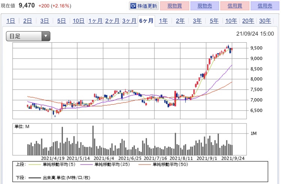Click the 6,500 price axis label
The image size is (281, 184).
tap(256, 110)
